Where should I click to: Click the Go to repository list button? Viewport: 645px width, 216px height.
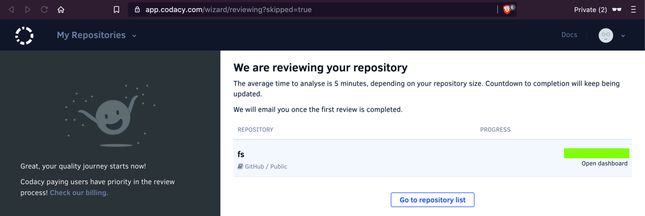[432, 200]
